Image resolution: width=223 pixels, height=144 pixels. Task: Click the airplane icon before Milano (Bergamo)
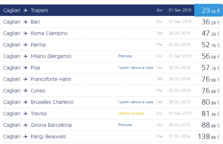pos(26,56)
